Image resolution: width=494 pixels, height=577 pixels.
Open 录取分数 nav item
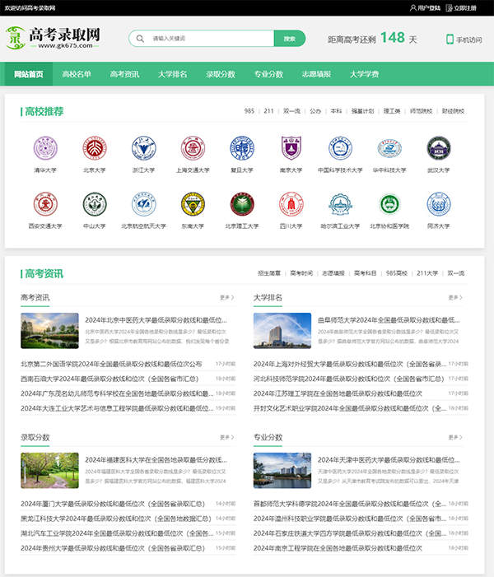point(221,74)
